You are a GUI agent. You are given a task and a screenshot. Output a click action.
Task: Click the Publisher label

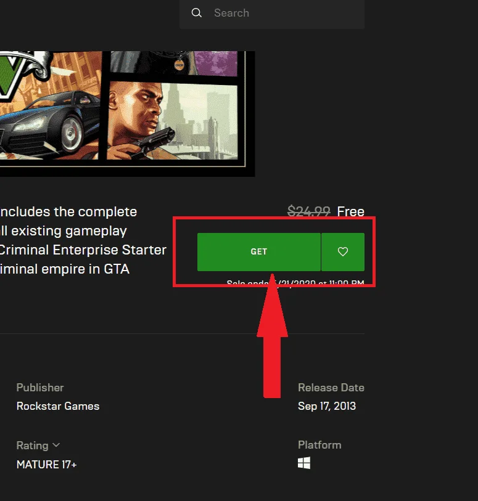[x=40, y=388]
